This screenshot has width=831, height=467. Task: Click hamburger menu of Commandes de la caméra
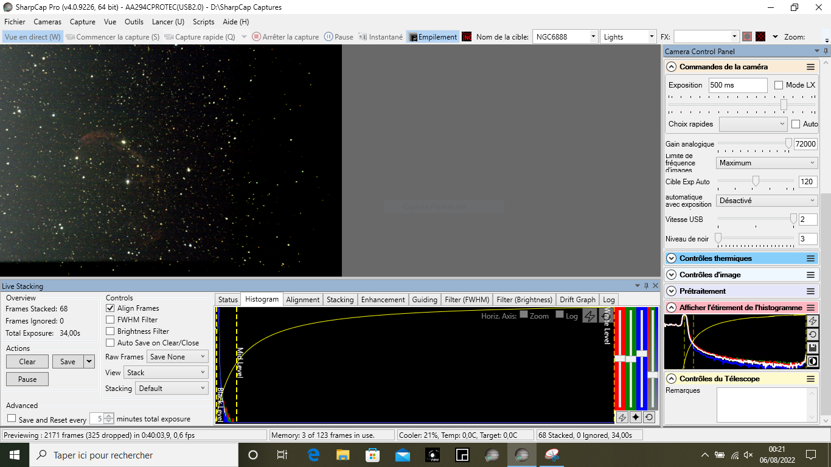pos(810,67)
